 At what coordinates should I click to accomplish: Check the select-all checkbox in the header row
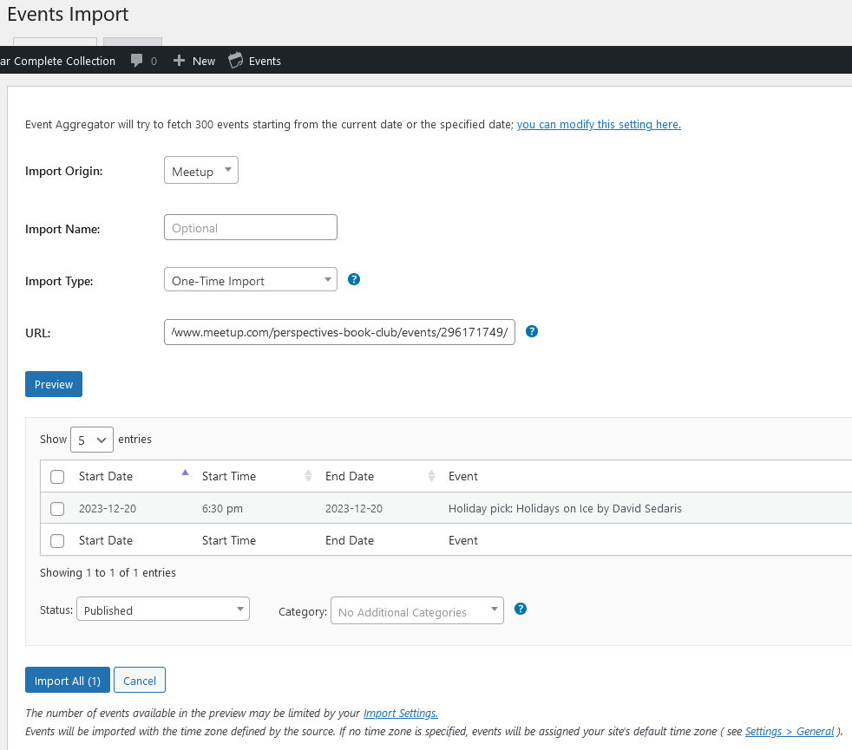point(56,476)
